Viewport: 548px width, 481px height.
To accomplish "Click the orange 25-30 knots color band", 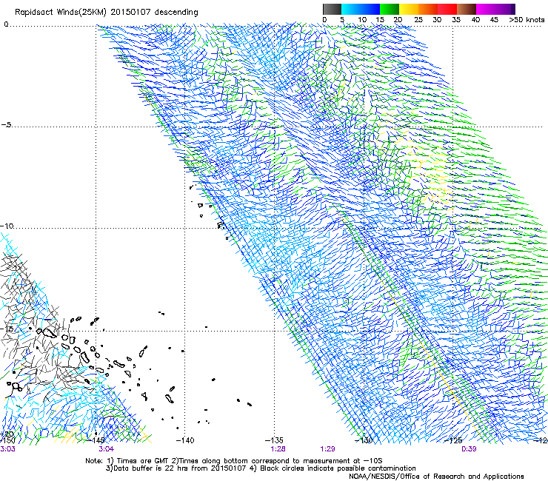I will (428, 9).
